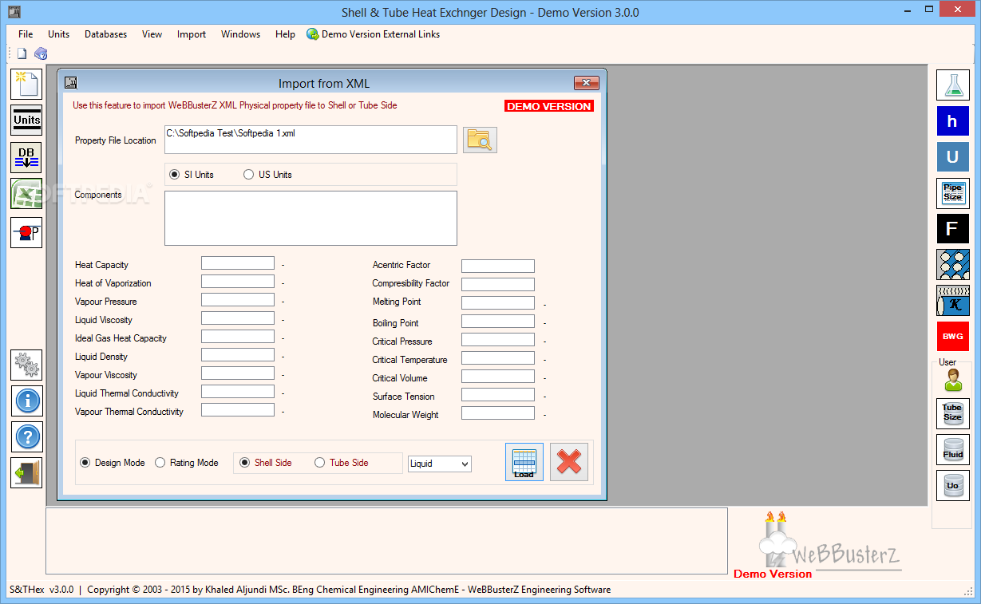This screenshot has width=981, height=604.
Task: Click the new document icon in the toolbar
Action: (22, 54)
